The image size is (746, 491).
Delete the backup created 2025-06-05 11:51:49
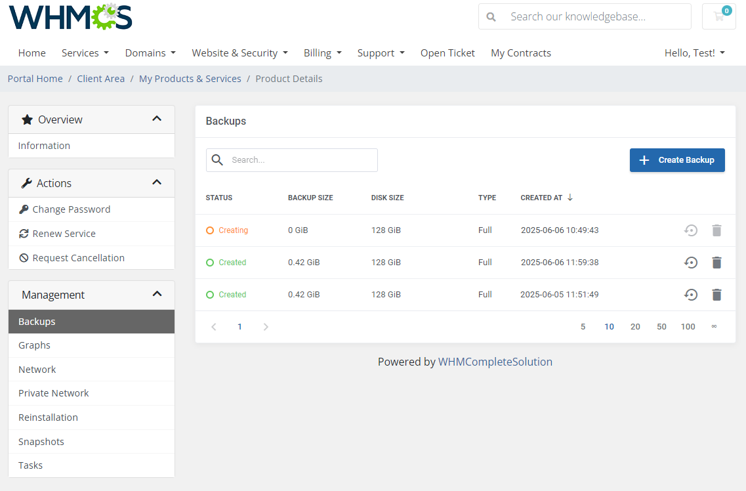click(x=716, y=295)
